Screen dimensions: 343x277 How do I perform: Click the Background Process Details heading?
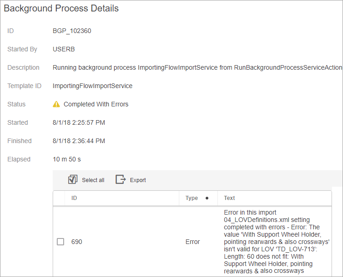(61, 9)
